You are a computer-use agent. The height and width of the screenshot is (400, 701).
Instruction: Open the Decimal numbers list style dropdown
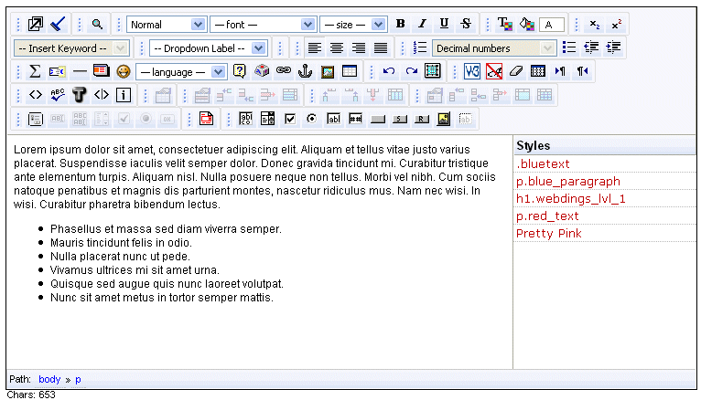tap(494, 48)
